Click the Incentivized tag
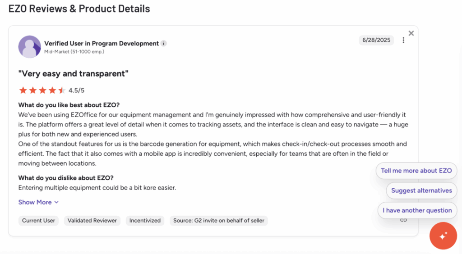The height and width of the screenshot is (254, 462). 145,221
